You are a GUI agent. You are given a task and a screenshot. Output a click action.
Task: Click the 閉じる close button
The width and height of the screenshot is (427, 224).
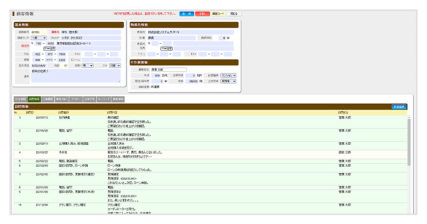click(234, 14)
